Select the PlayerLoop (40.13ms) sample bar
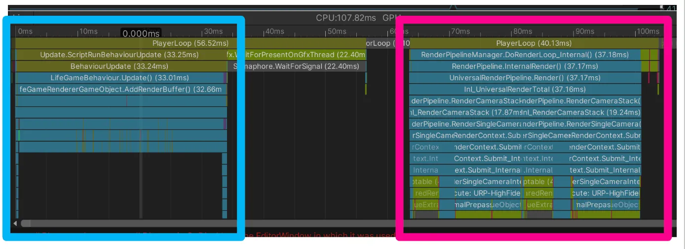685x249 pixels. [x=534, y=43]
